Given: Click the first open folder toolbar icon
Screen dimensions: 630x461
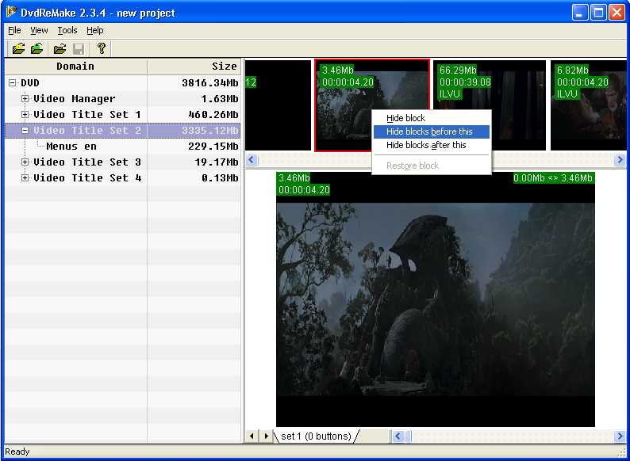Looking at the screenshot, I should (x=18, y=48).
